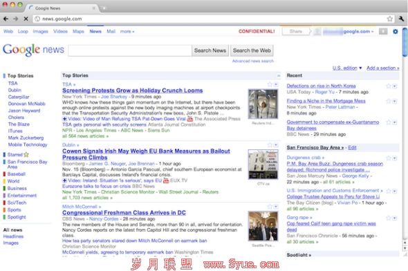Expand TSA video plus icon
Viewport: 408px width, 271px height.
(64, 119)
